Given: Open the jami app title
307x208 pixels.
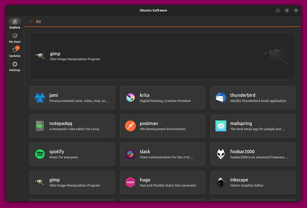Looking at the screenshot, I should tap(53, 95).
